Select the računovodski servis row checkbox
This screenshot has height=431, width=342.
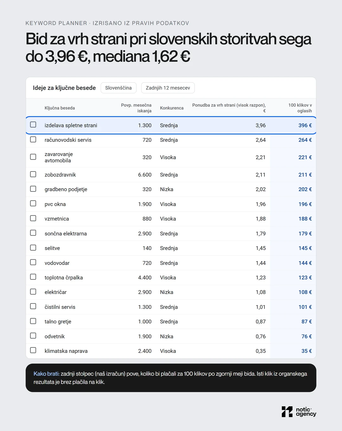click(x=33, y=140)
